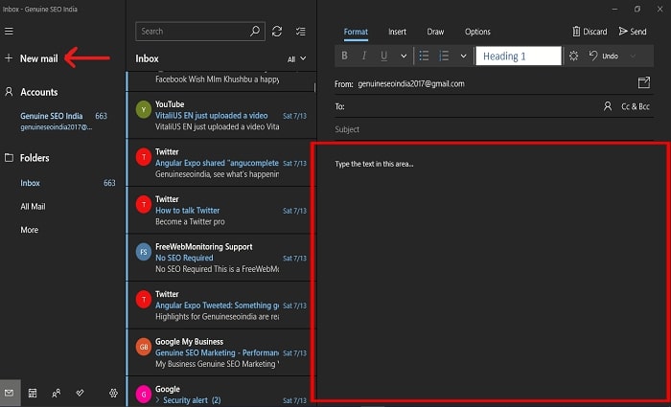Click the GB sender avatar
671x407 pixels.
[x=144, y=347]
